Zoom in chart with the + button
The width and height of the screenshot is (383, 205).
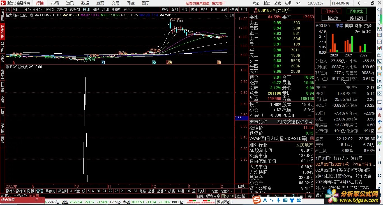point(238,191)
